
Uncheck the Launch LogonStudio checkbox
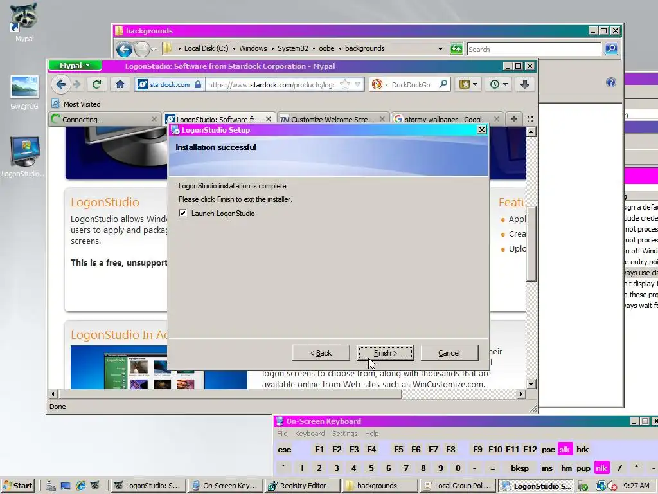coord(182,213)
